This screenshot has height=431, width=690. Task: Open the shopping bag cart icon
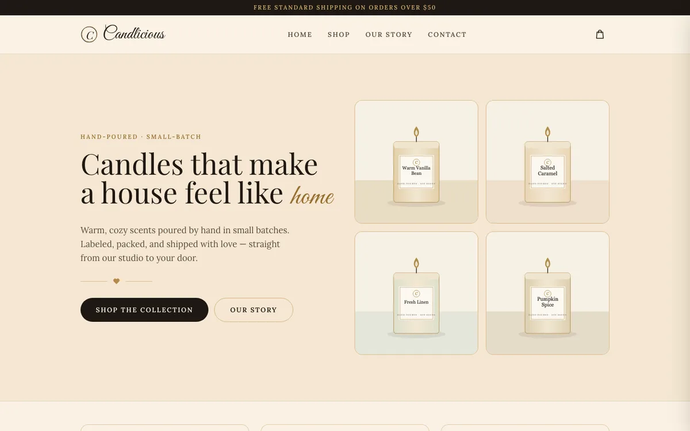(x=600, y=34)
